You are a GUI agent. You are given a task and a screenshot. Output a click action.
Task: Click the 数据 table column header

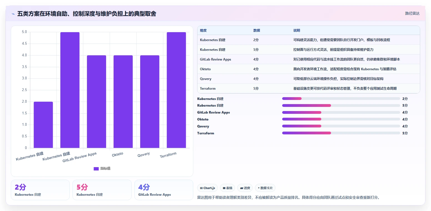pos(257,31)
